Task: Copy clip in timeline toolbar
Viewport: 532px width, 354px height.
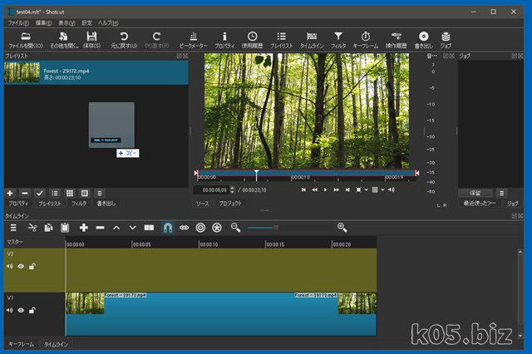Action: 48,228
